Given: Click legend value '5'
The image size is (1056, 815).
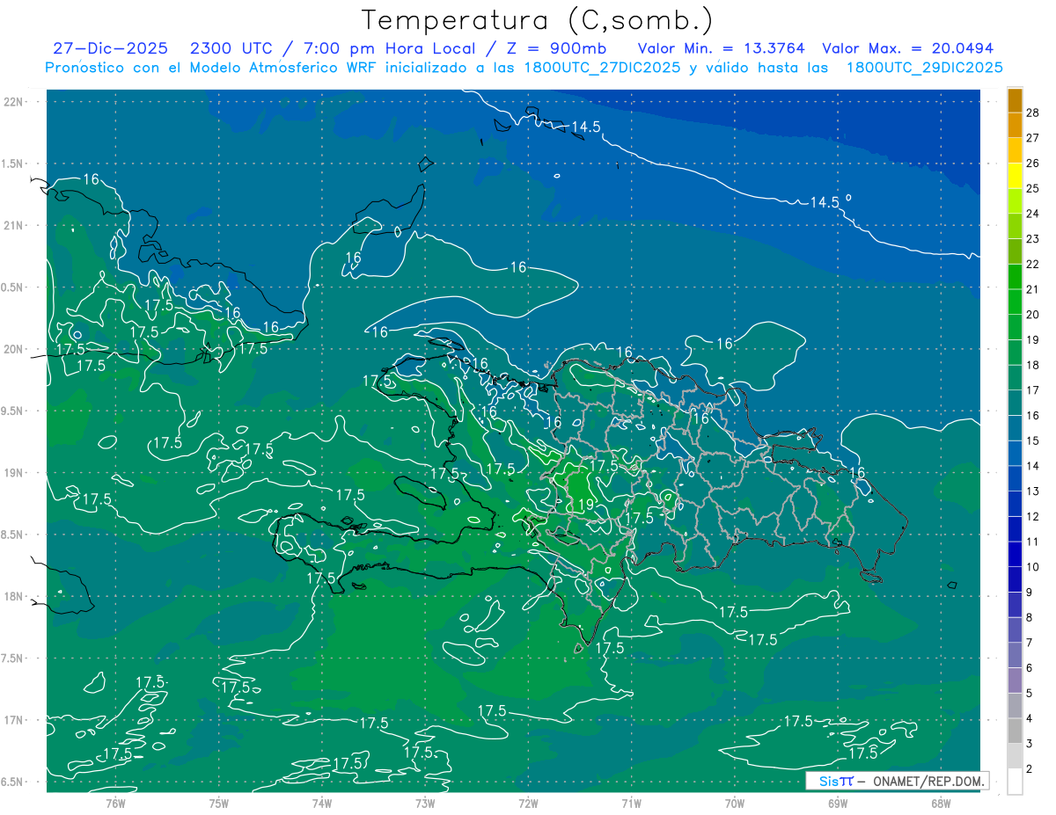Looking at the screenshot, I should pyautogui.click(x=1030, y=694).
